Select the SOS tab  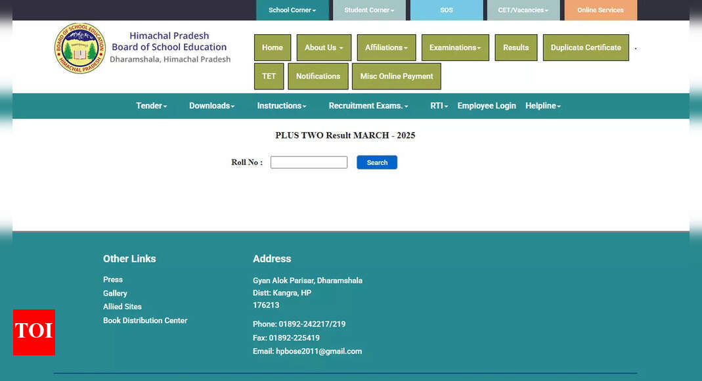(446, 11)
